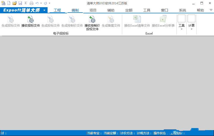The width and height of the screenshot is (214, 136).
Task: Minimize the application window
Action: pyautogui.click(x=193, y=3)
